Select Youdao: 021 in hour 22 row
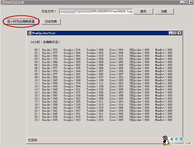 tap(95, 117)
